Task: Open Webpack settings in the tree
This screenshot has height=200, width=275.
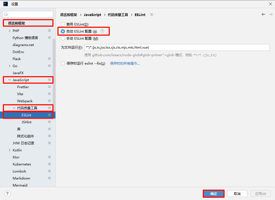Action: coord(25,101)
